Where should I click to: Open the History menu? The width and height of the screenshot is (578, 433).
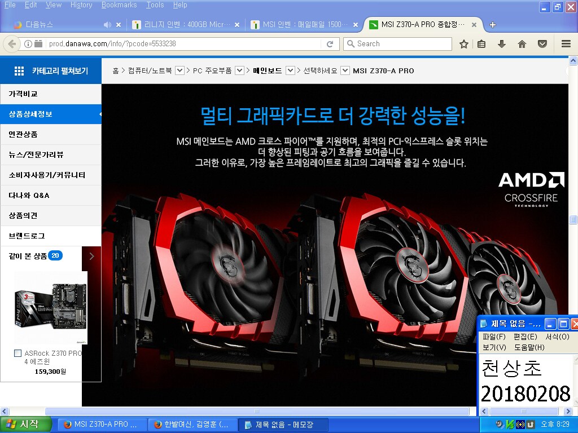81,5
